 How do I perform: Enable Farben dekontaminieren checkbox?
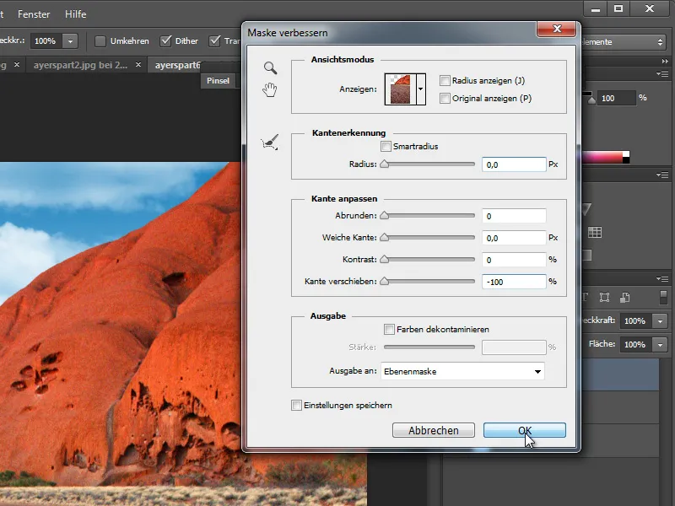point(389,329)
